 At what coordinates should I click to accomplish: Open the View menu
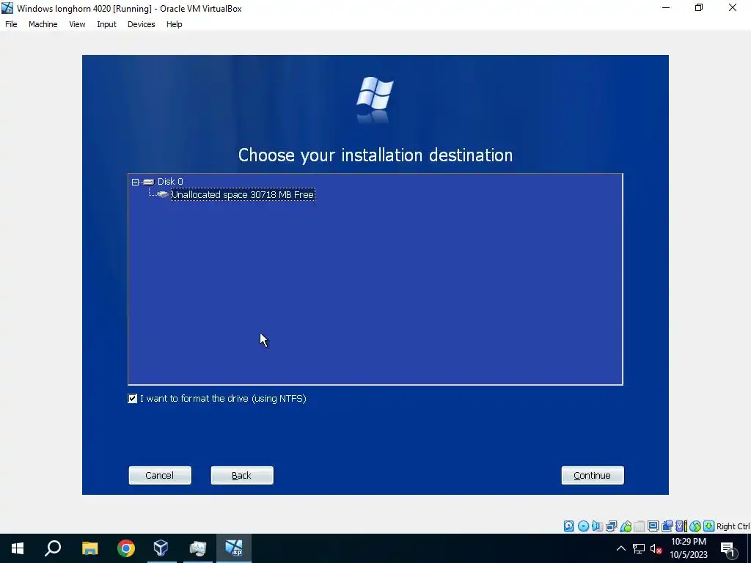(x=77, y=24)
